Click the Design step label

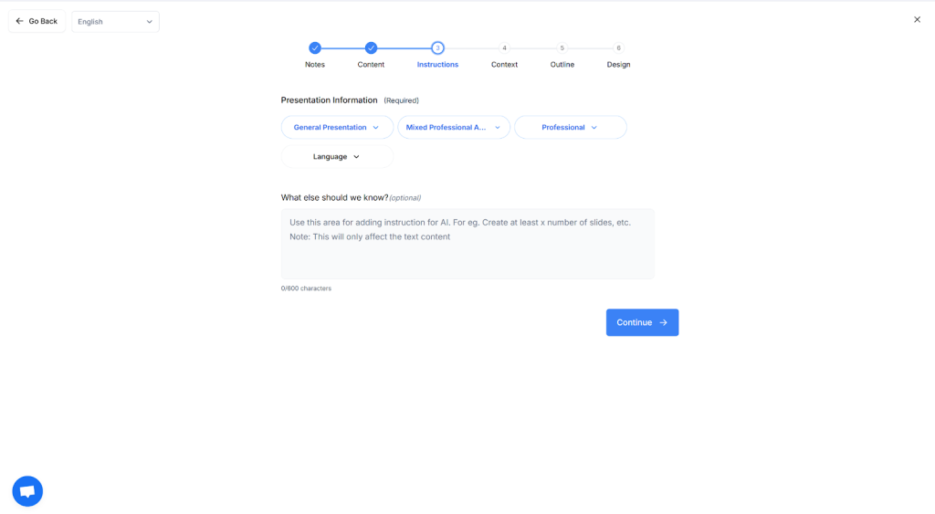618,65
